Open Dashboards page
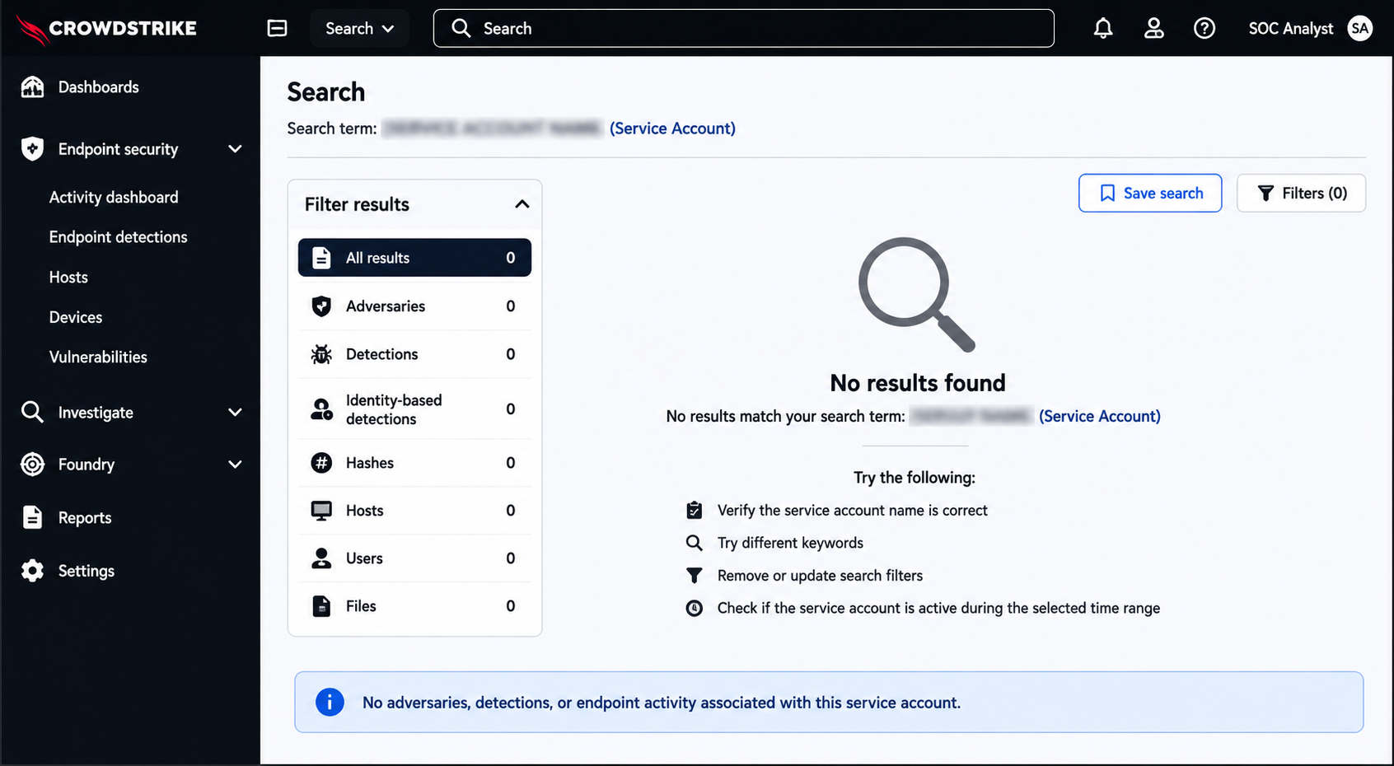1394x766 pixels. tap(98, 86)
